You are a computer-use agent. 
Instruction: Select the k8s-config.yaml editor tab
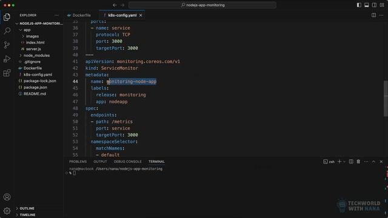tap(122, 15)
